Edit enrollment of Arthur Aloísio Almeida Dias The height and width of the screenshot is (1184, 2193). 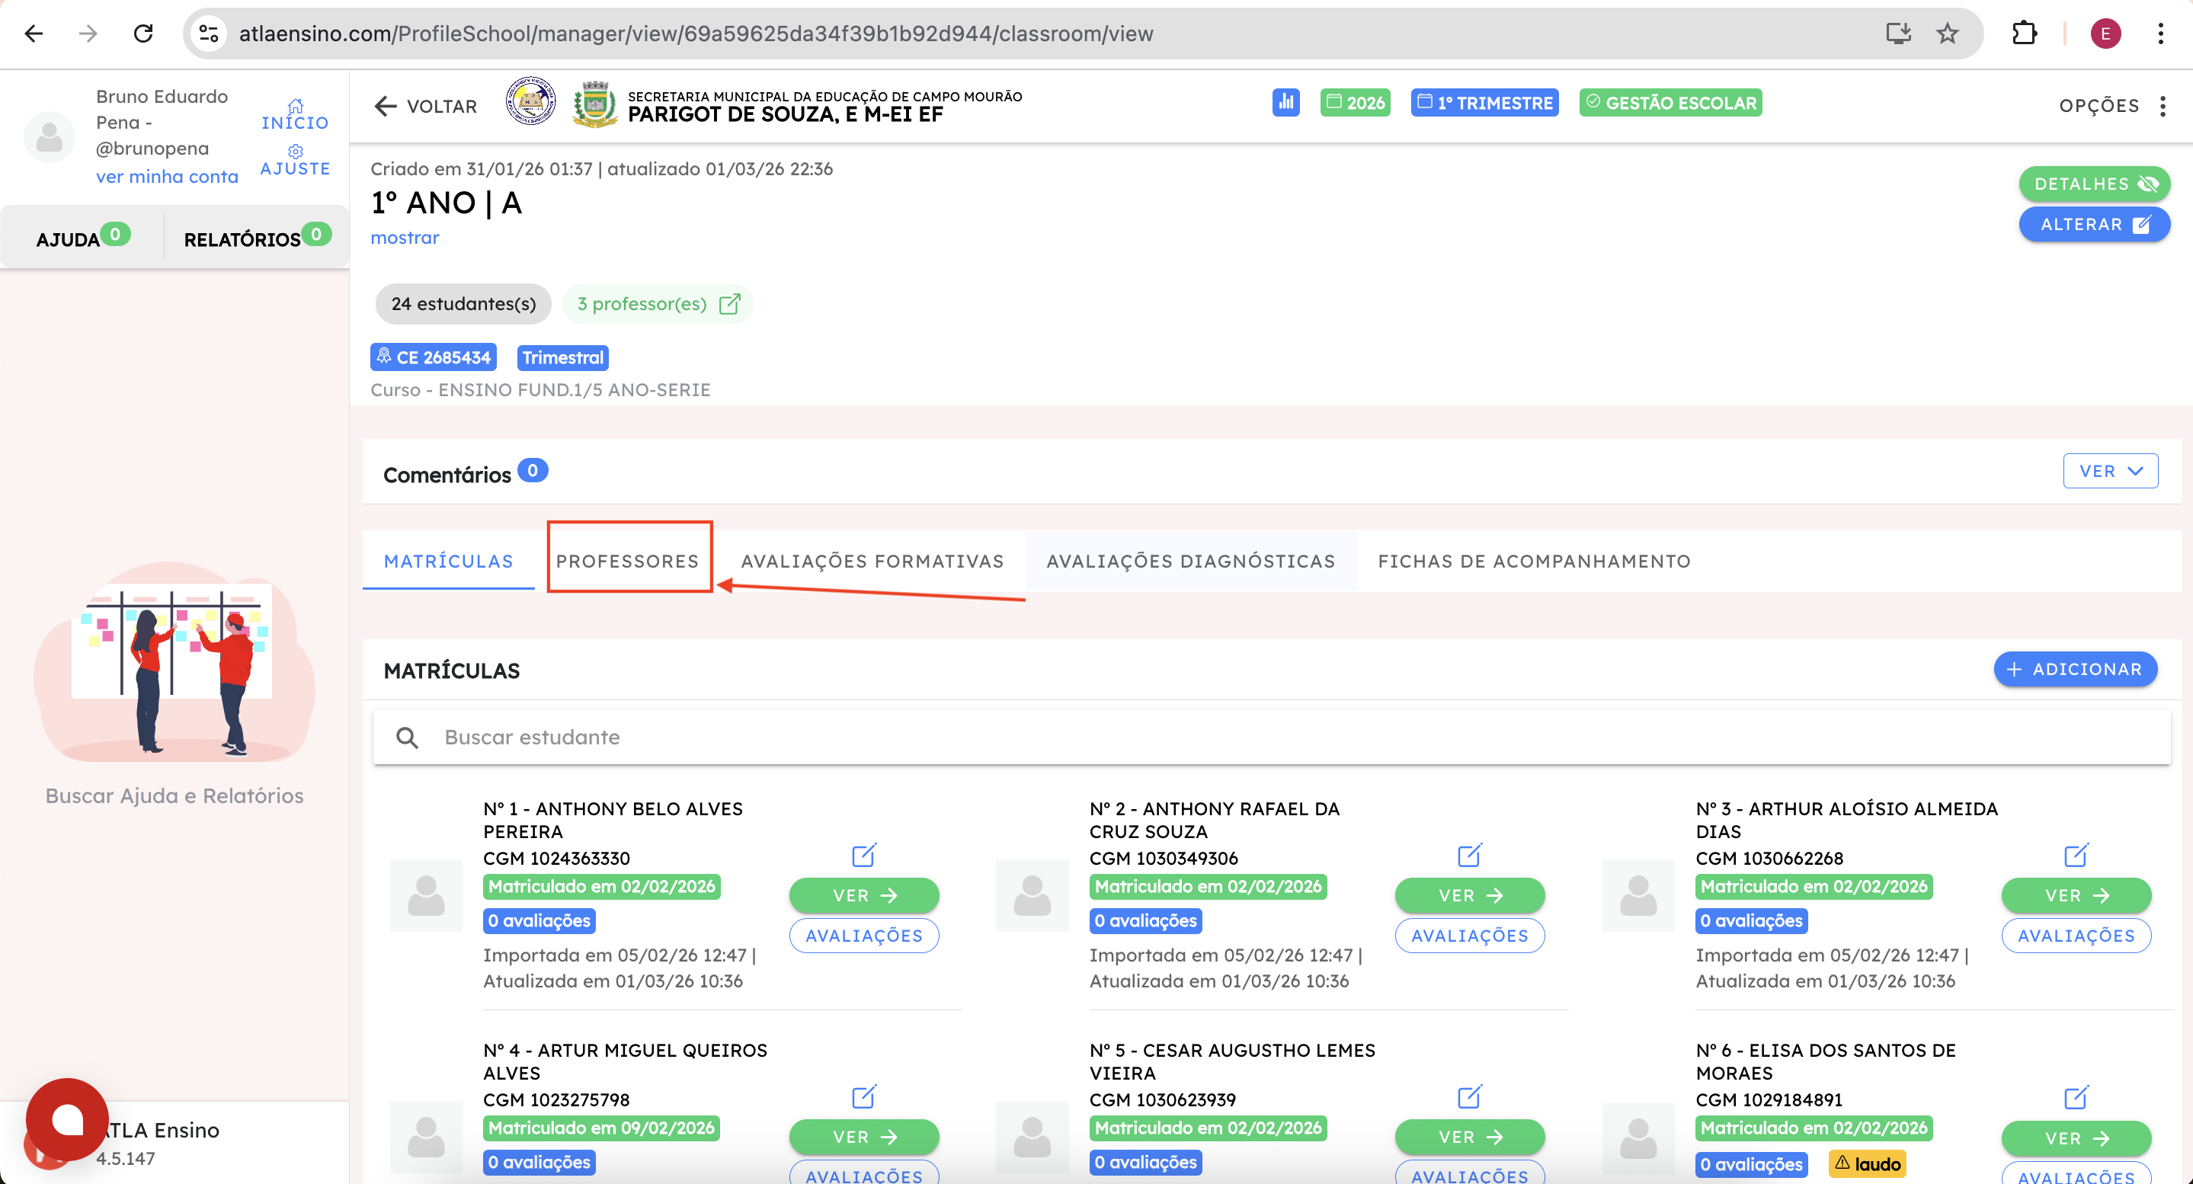(x=2076, y=855)
